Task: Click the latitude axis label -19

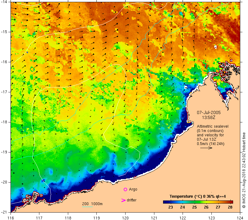Action: click(4, 152)
